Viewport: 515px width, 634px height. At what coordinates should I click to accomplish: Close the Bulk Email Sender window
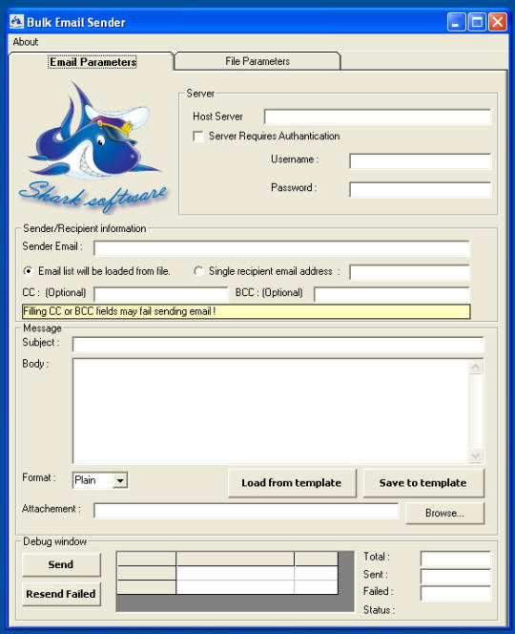point(498,22)
